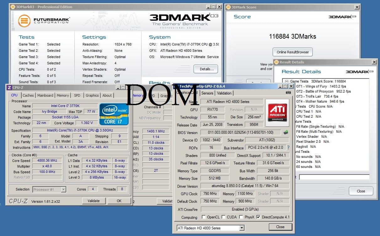Minimize the GPU-Z window

point(280,86)
